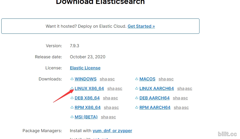This screenshot has width=240, height=139.
Task: Click the download icon beside RPM X86_64
Action: tap(72, 107)
